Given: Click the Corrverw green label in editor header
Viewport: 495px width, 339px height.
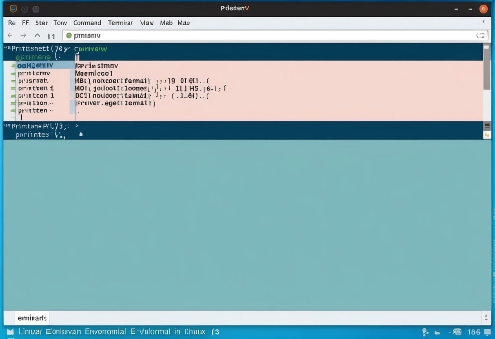Looking at the screenshot, I should click(x=90, y=48).
